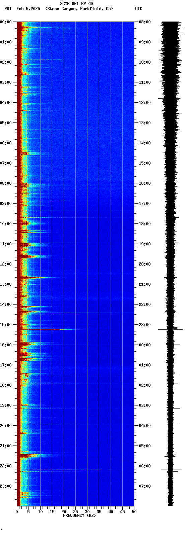
Task: Click the PST time label '13:00'
Action: 6,284
